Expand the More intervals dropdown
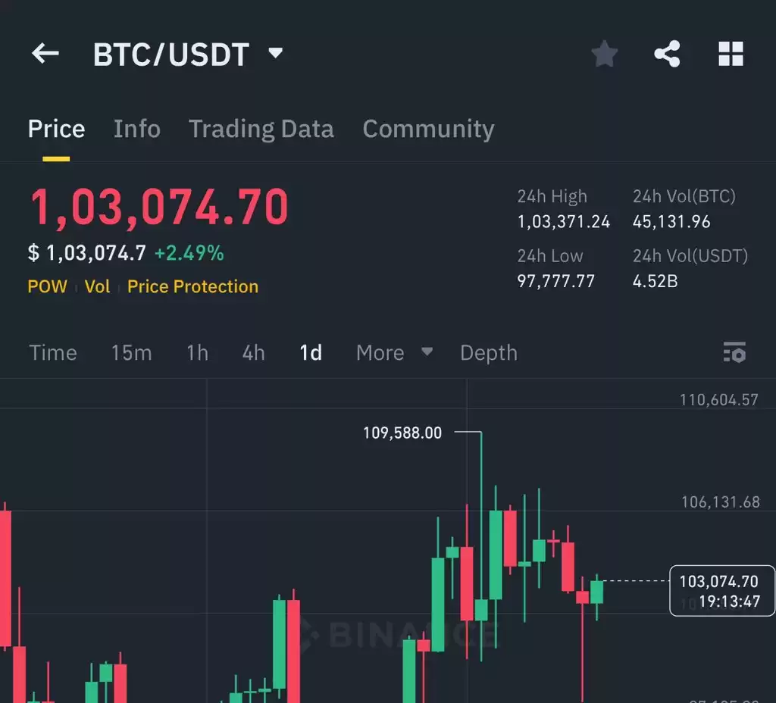 click(x=394, y=353)
